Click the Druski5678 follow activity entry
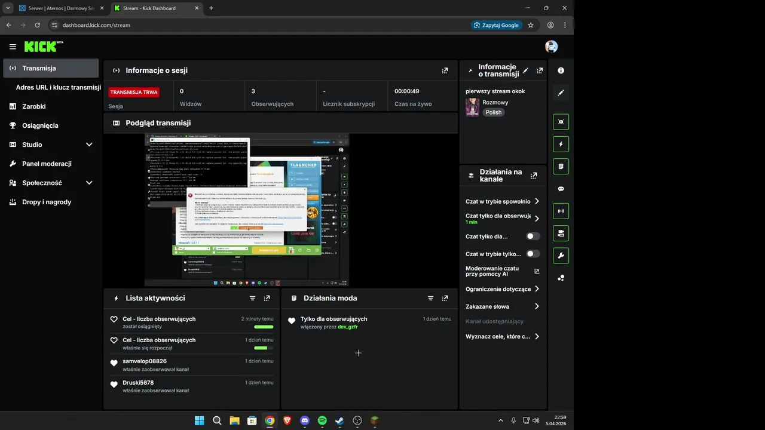765x430 pixels. point(191,386)
